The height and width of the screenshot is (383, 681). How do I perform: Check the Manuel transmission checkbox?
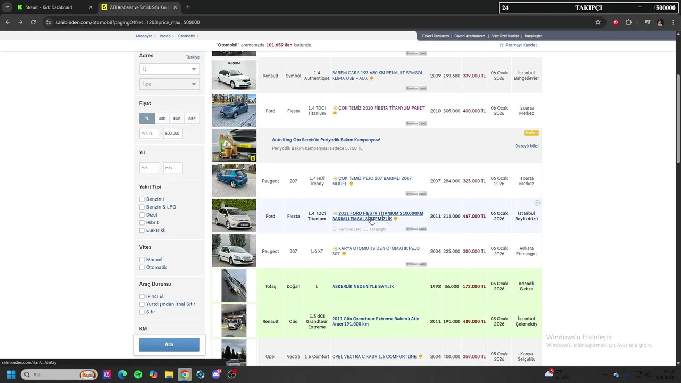(142, 260)
